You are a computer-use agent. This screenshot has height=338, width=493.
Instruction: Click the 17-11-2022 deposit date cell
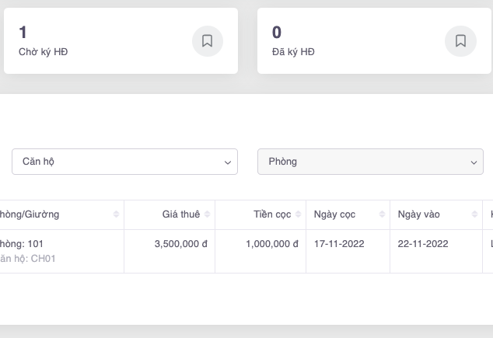[x=339, y=244]
